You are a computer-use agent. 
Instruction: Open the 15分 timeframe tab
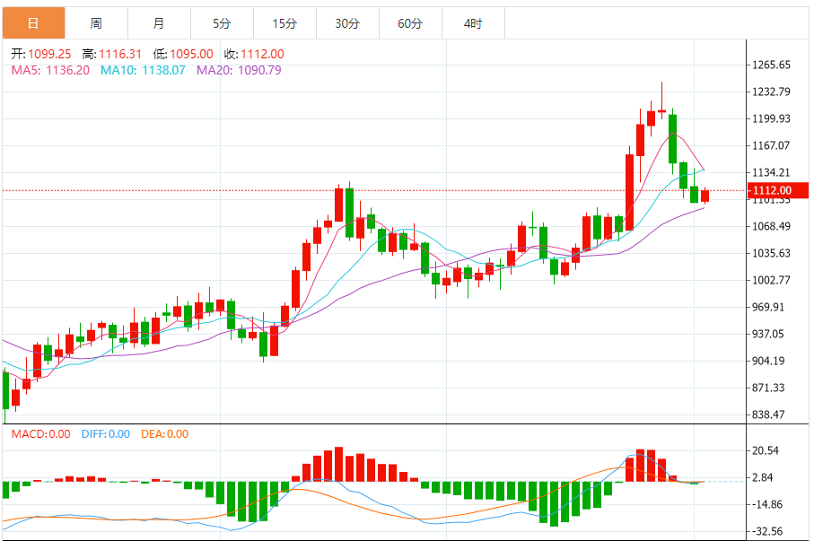[284, 23]
